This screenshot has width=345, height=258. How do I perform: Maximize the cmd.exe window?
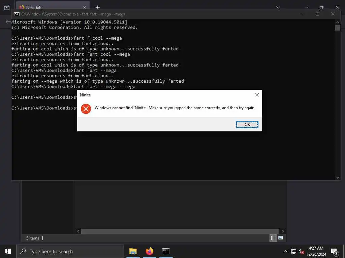click(317, 14)
